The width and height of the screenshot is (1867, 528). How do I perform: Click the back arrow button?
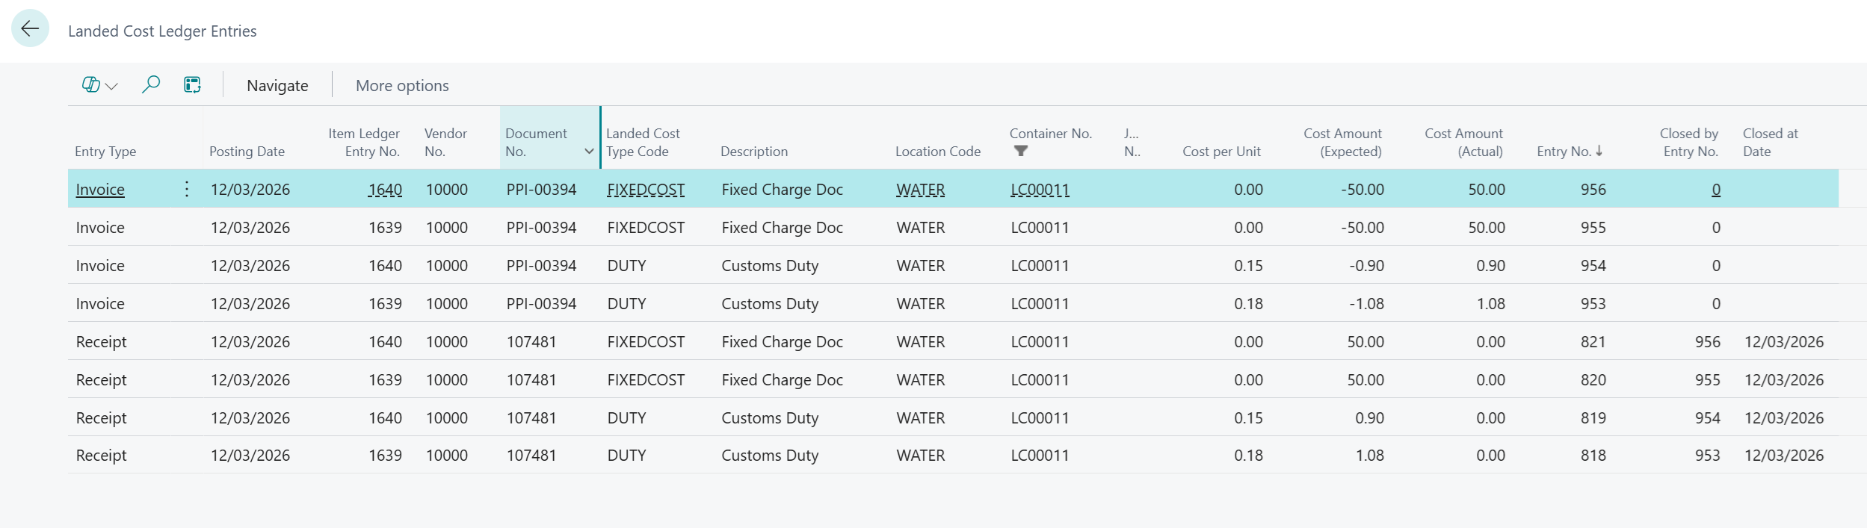coord(30,29)
